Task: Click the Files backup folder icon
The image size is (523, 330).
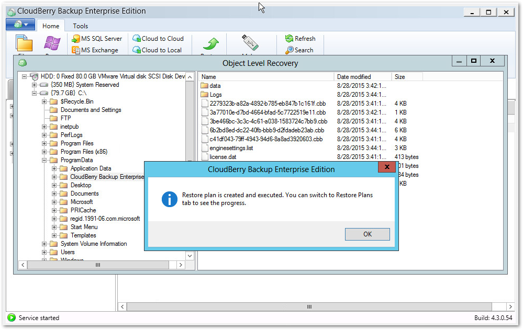Action: [24, 43]
